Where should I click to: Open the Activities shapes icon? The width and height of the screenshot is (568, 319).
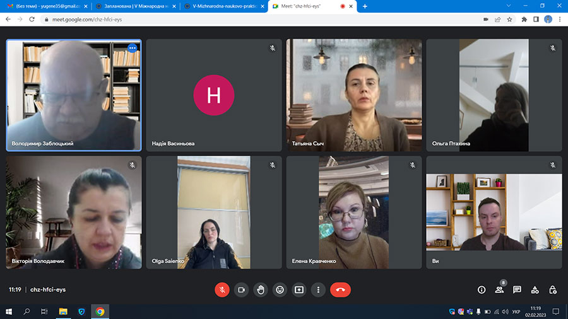535,290
